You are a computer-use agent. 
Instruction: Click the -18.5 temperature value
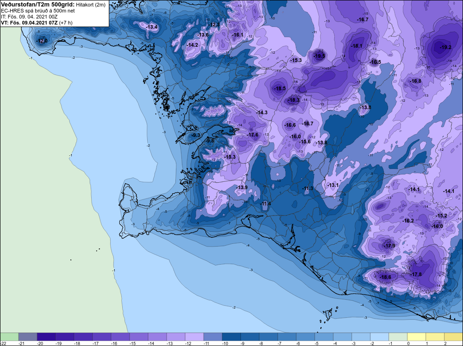click(x=280, y=88)
